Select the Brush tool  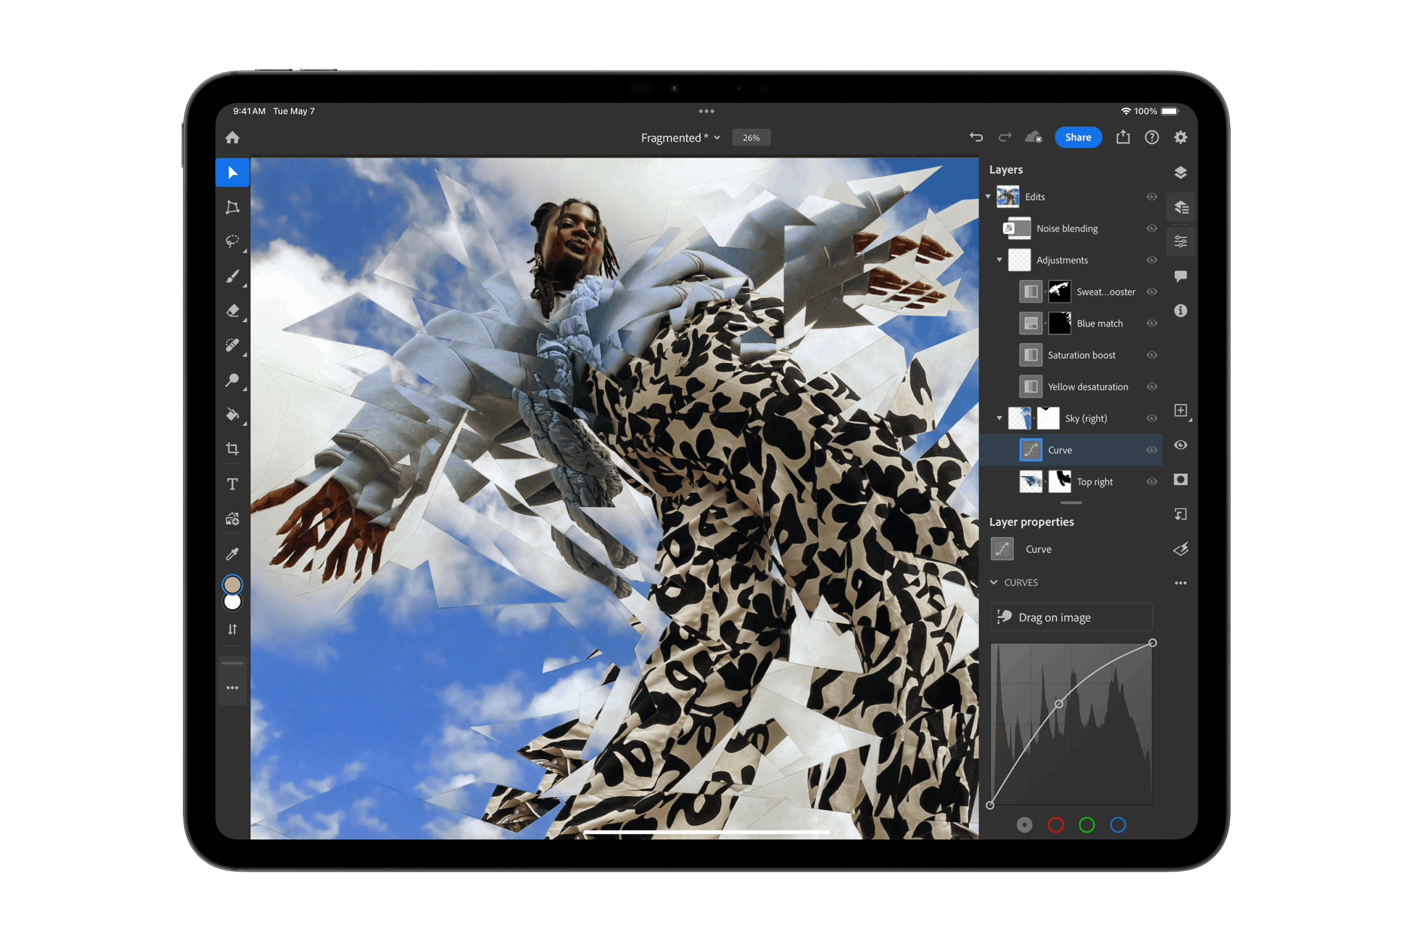pyautogui.click(x=232, y=276)
